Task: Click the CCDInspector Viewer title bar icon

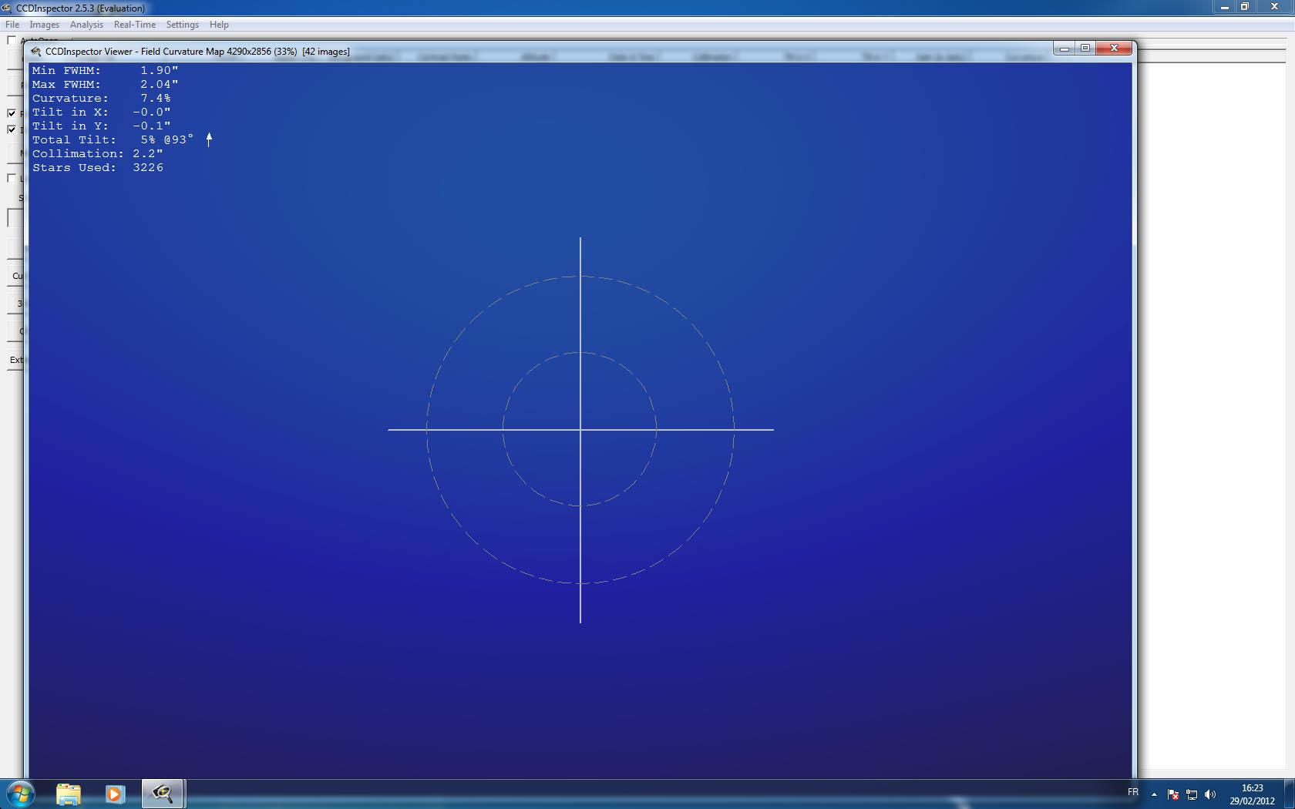Action: coord(36,52)
